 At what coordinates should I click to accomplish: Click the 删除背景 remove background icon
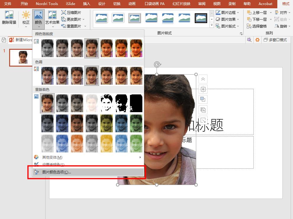[9, 15]
